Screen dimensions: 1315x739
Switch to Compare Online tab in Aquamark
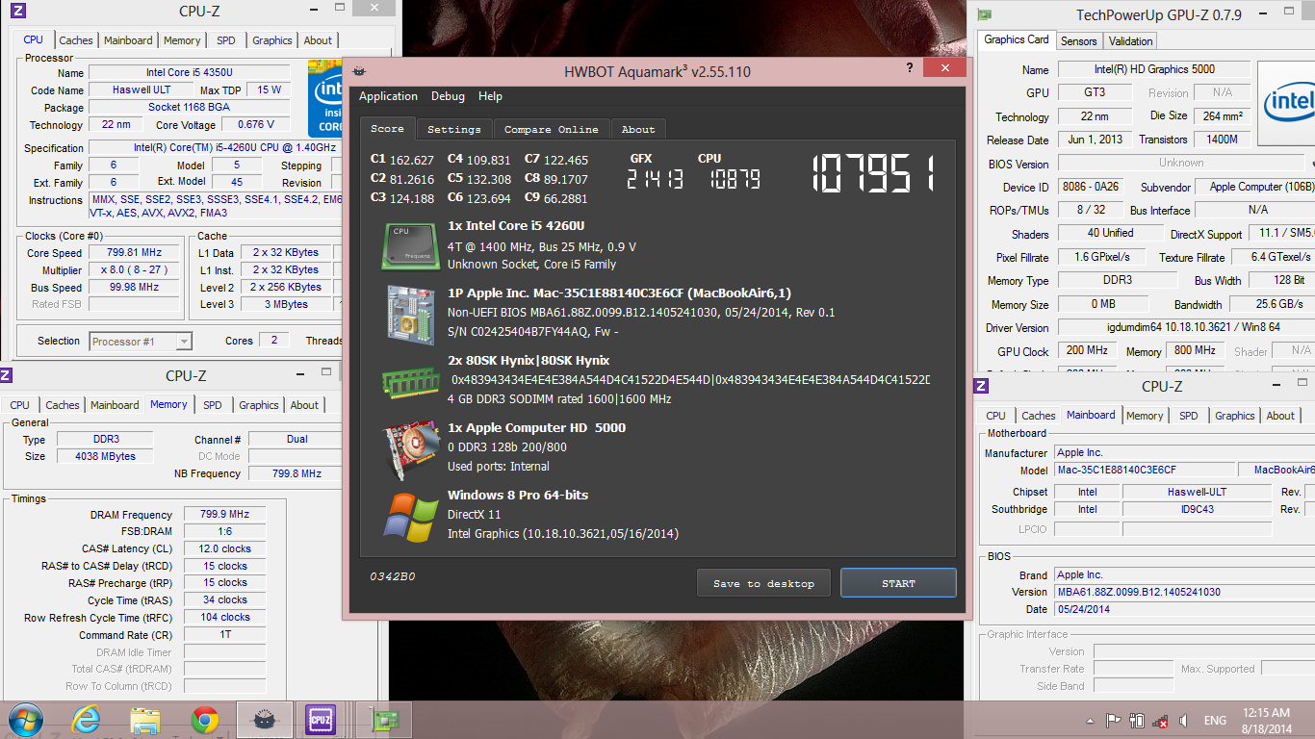tap(552, 129)
